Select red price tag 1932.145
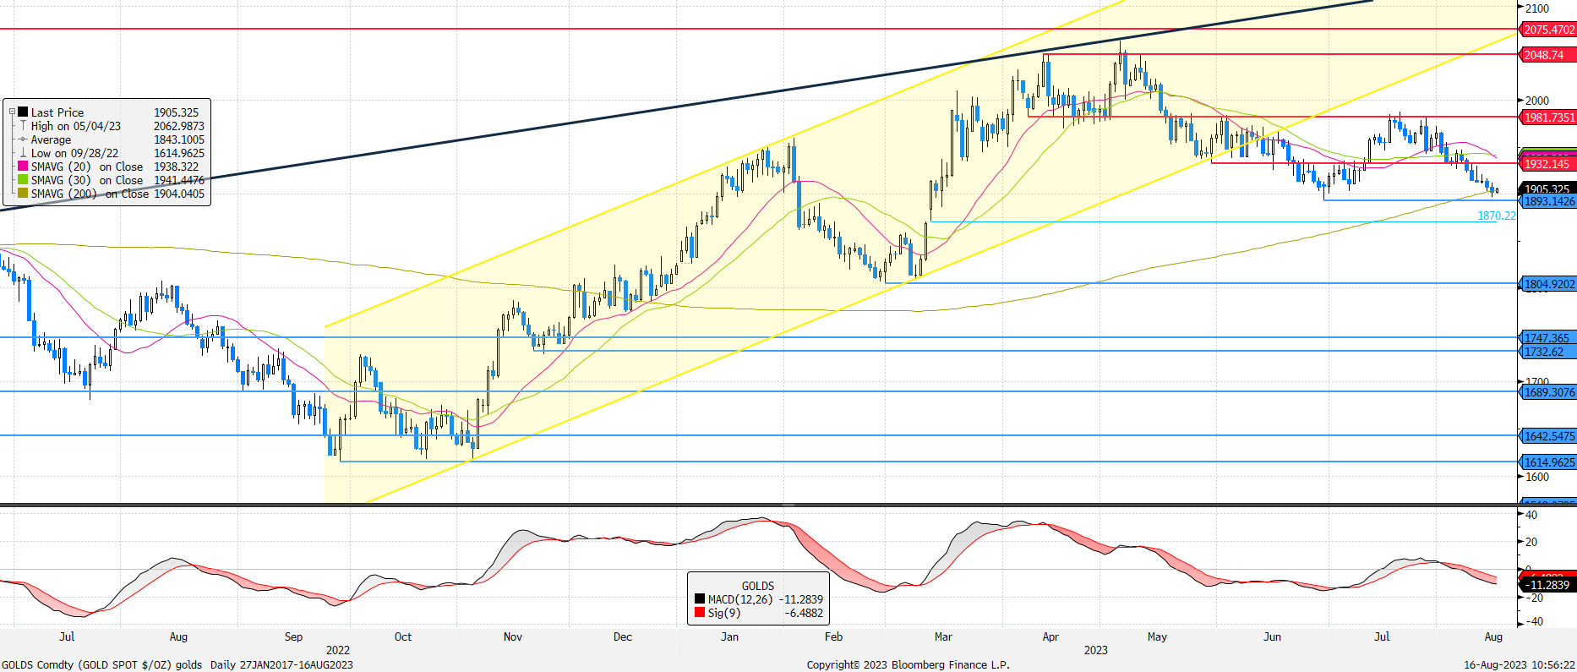Image resolution: width=1577 pixels, height=672 pixels. [x=1548, y=164]
